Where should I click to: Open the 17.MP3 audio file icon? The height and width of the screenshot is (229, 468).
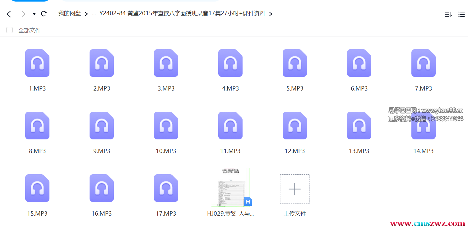coord(166,188)
